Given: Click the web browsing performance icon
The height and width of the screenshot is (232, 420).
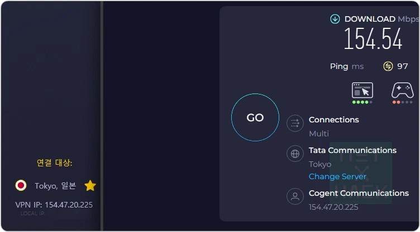Looking at the screenshot, I should (x=362, y=90).
